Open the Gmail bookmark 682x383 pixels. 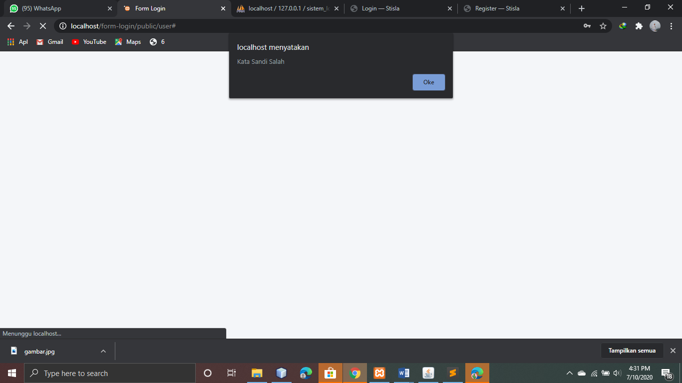(50, 42)
